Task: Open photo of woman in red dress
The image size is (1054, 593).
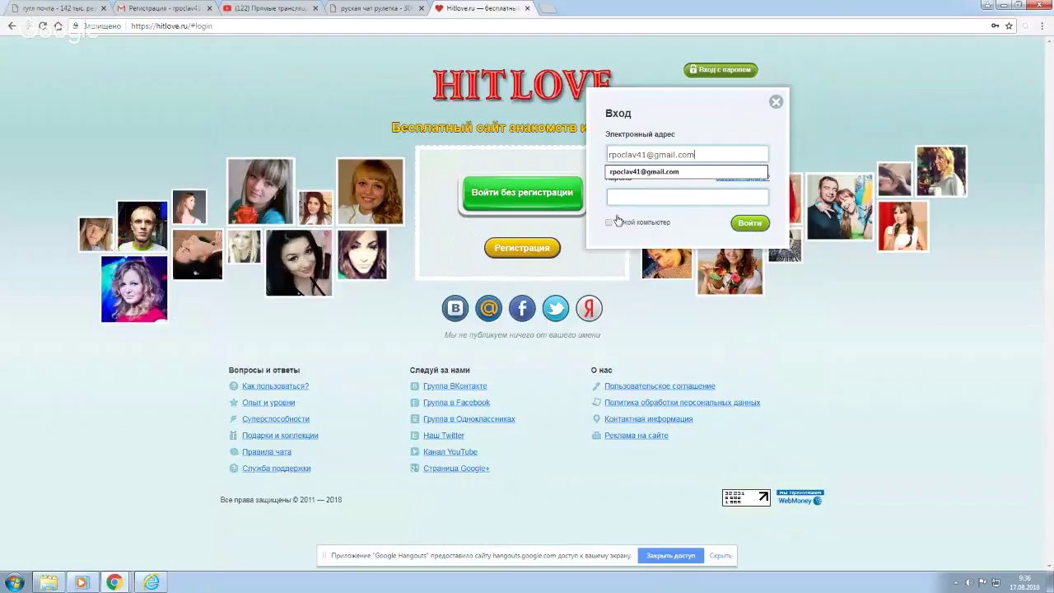Action: tap(902, 226)
